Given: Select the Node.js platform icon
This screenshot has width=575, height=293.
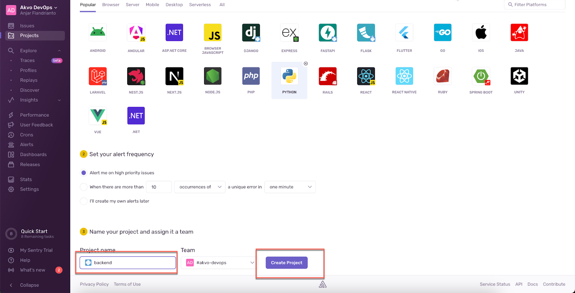Looking at the screenshot, I should (x=213, y=76).
